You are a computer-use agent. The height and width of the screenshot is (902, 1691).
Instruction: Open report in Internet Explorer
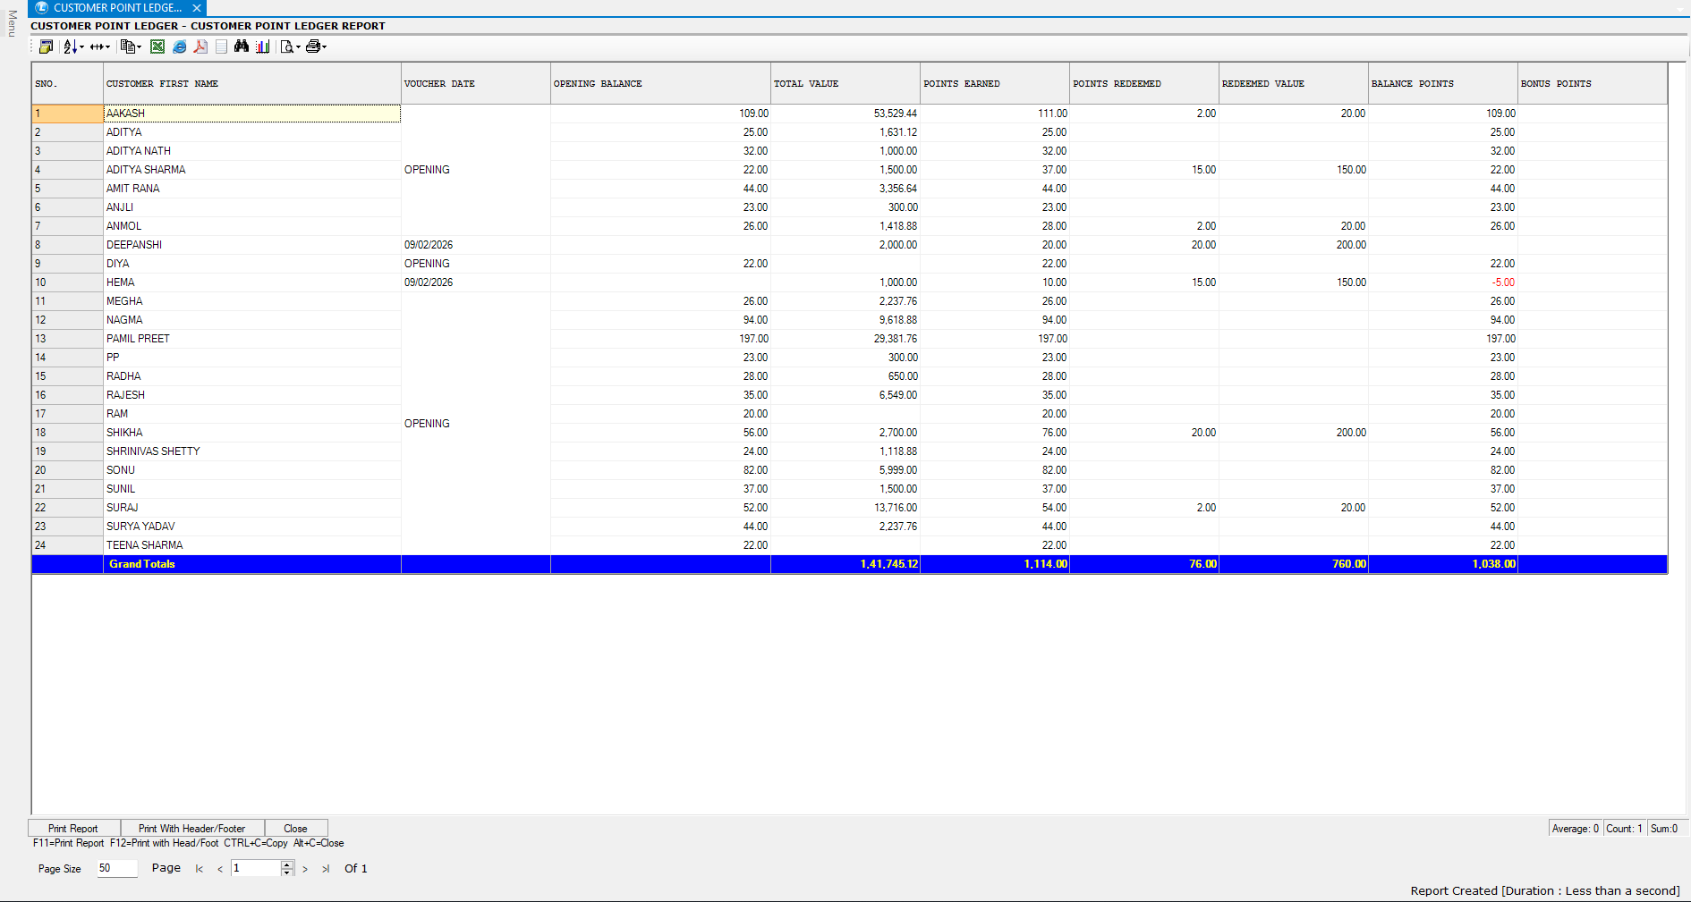click(x=179, y=46)
